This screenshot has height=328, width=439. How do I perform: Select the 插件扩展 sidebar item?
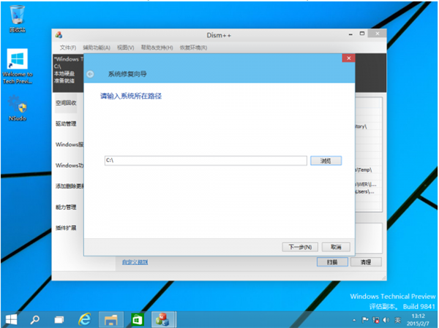tap(66, 228)
